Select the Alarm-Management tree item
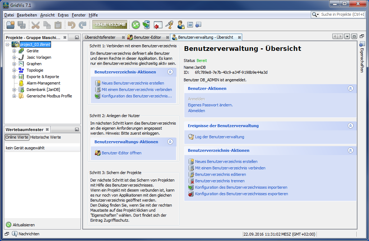The height and width of the screenshot is (241, 369). pos(43,83)
